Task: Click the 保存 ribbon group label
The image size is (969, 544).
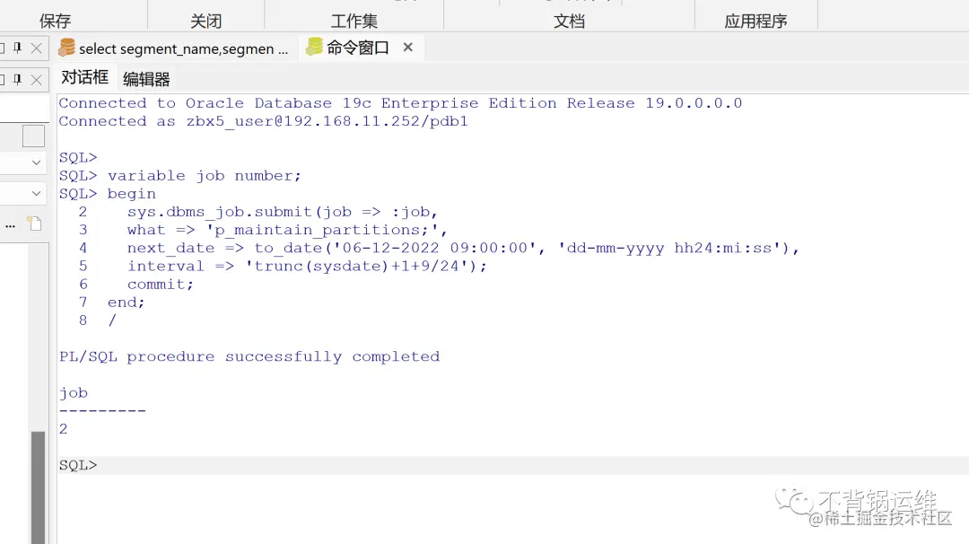Action: (55, 21)
